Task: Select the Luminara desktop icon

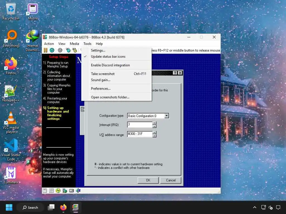Action: click(11, 175)
